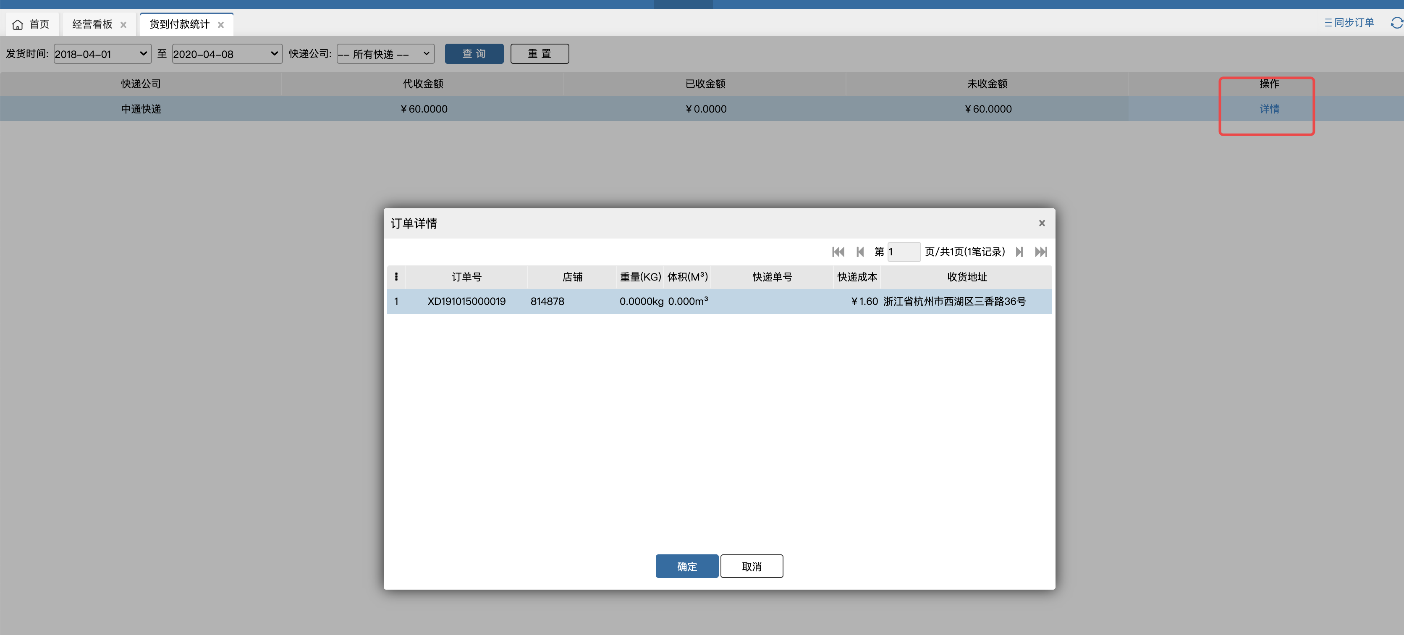Image resolution: width=1404 pixels, height=635 pixels.
Task: Go to next page in order details
Action: [1019, 252]
